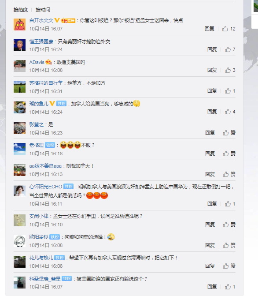Open 花儿与蜂儿's user profile link

41,258
